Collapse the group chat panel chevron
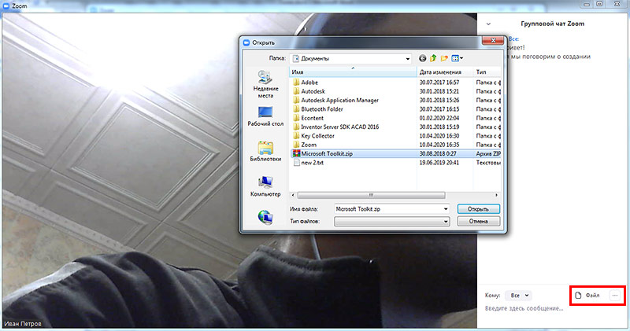630x331 pixels. tap(490, 24)
